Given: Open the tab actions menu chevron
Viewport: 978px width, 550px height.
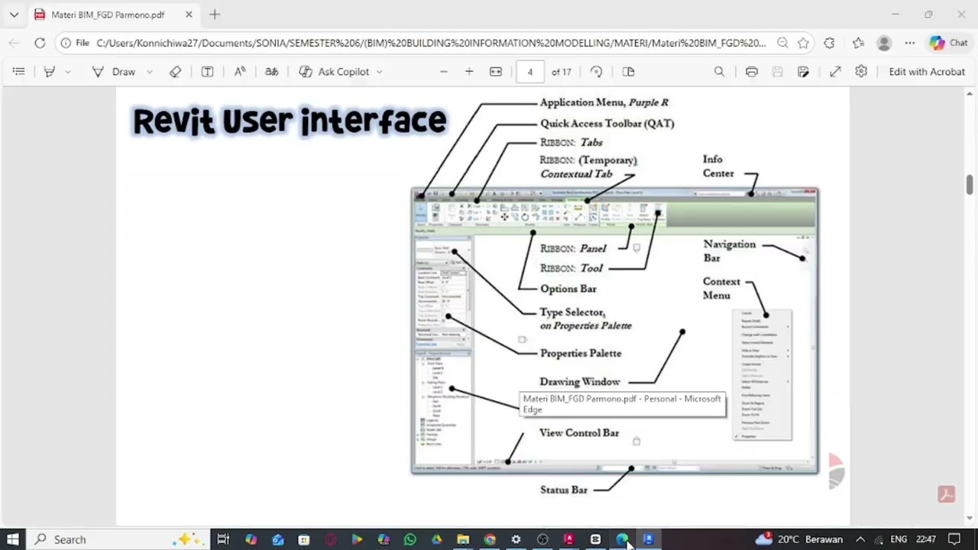Looking at the screenshot, I should pos(14,15).
